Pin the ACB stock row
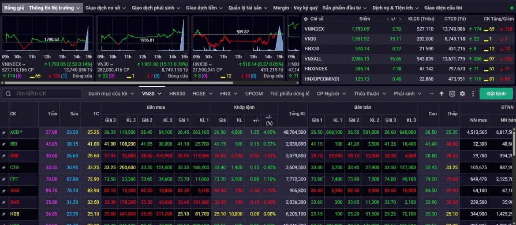The image size is (516, 225). [x=4, y=132]
